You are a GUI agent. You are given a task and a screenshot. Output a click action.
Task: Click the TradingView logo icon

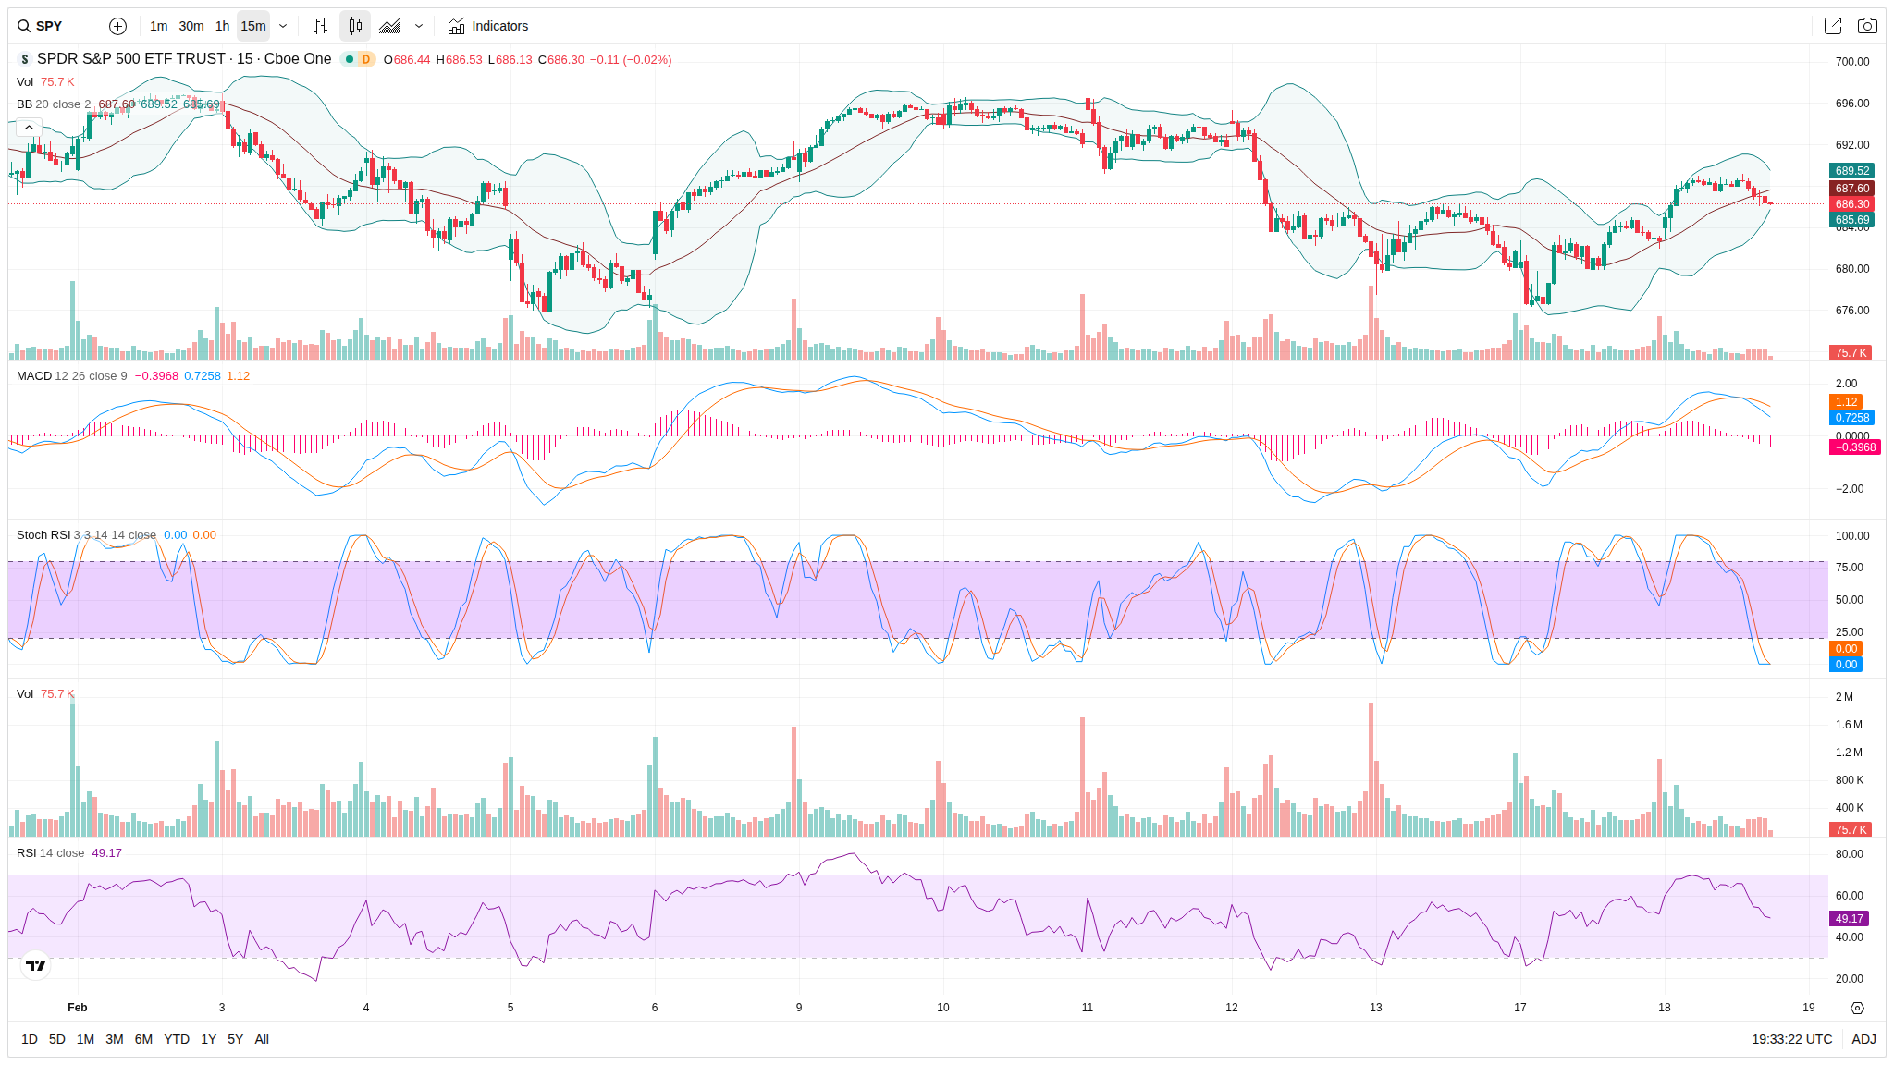pyautogui.click(x=36, y=965)
